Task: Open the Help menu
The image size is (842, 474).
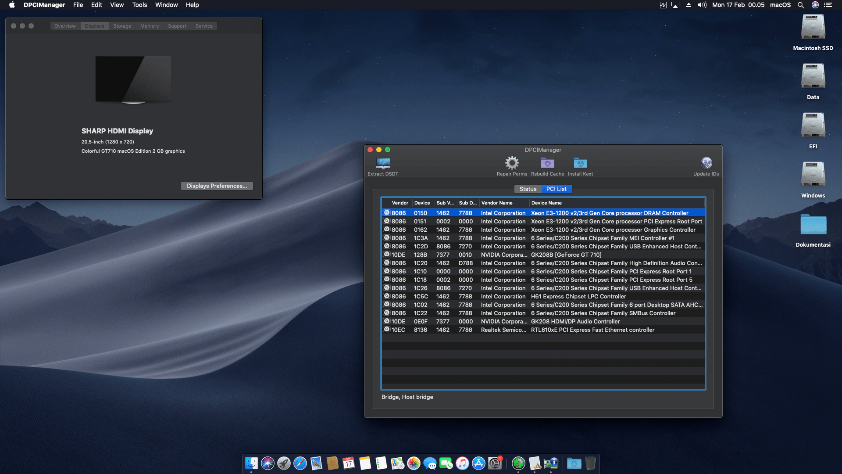Action: (x=192, y=5)
